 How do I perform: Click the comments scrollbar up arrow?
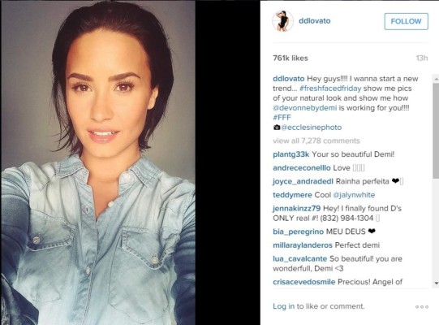click(436, 80)
